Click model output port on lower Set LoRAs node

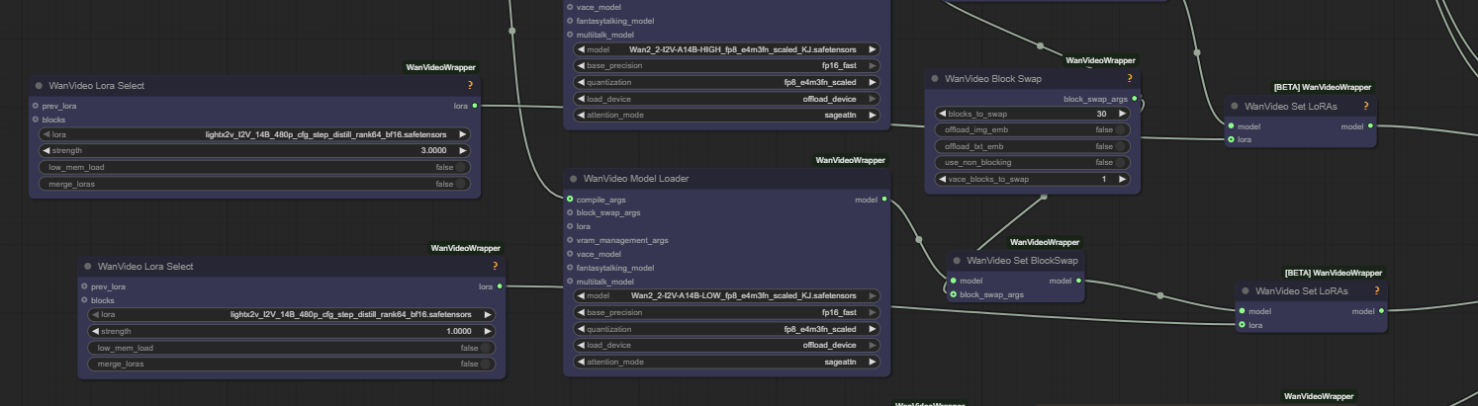pyautogui.click(x=1381, y=311)
